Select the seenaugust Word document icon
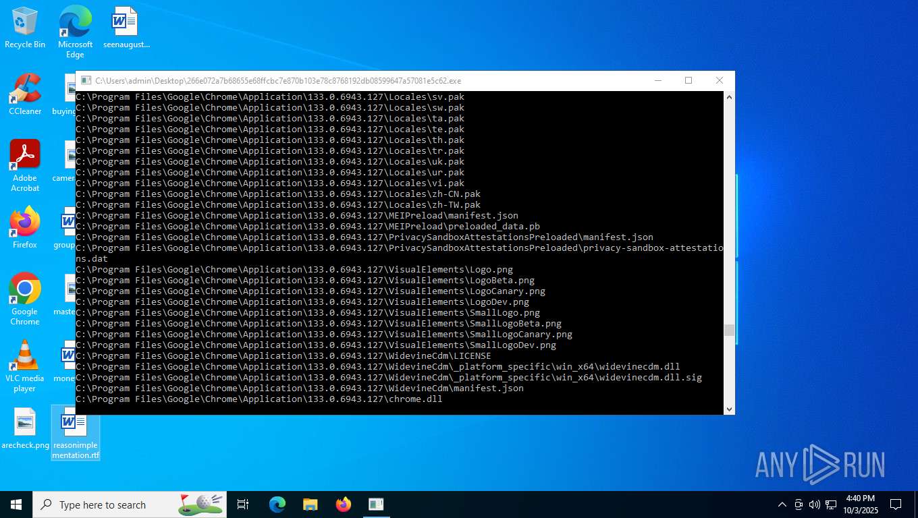 tap(126, 28)
